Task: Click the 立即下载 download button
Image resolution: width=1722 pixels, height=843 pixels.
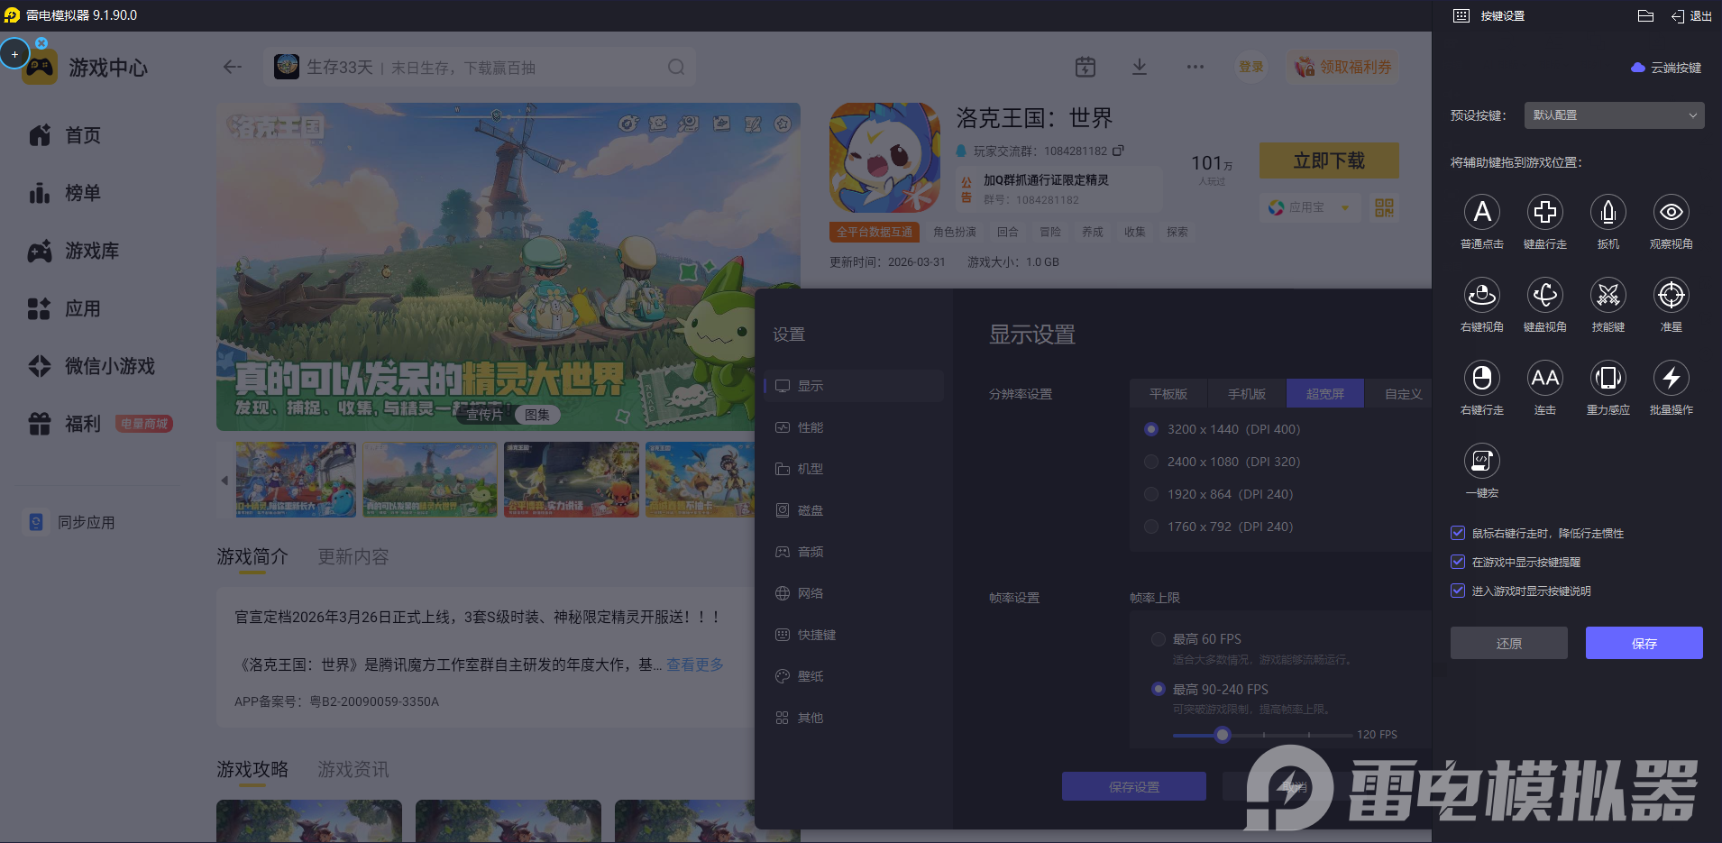Action: click(1329, 160)
